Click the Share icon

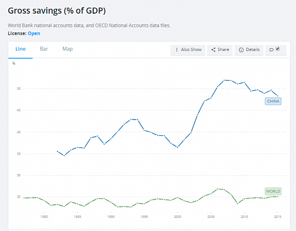coord(213,50)
